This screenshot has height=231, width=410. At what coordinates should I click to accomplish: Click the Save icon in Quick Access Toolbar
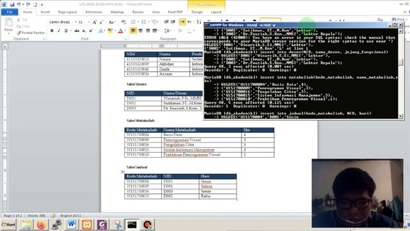click(12, 4)
